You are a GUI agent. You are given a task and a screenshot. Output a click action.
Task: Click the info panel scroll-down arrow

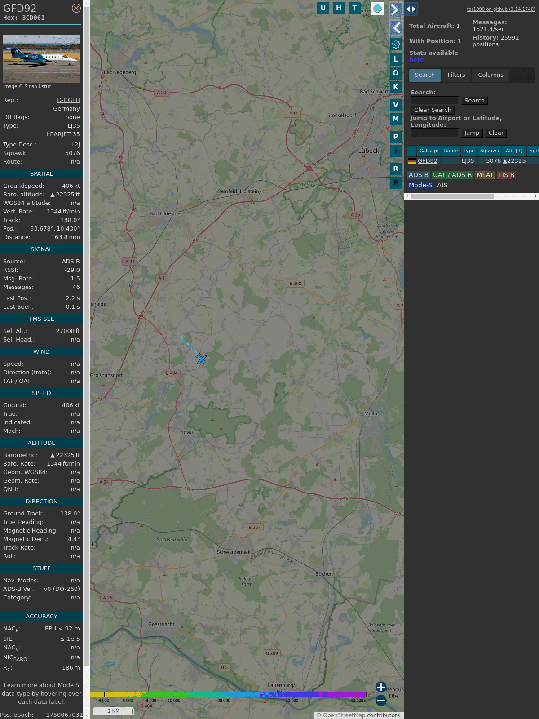pyautogui.click(x=86, y=715)
